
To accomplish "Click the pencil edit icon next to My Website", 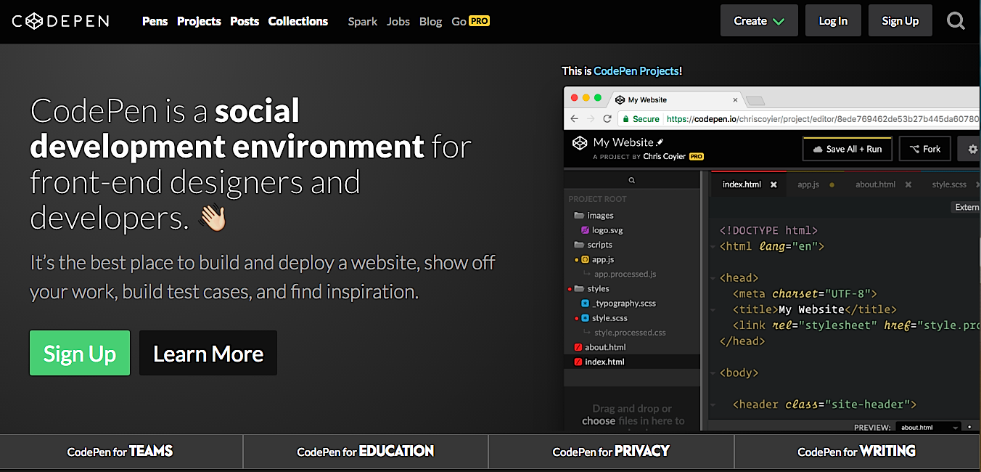I will (x=660, y=142).
